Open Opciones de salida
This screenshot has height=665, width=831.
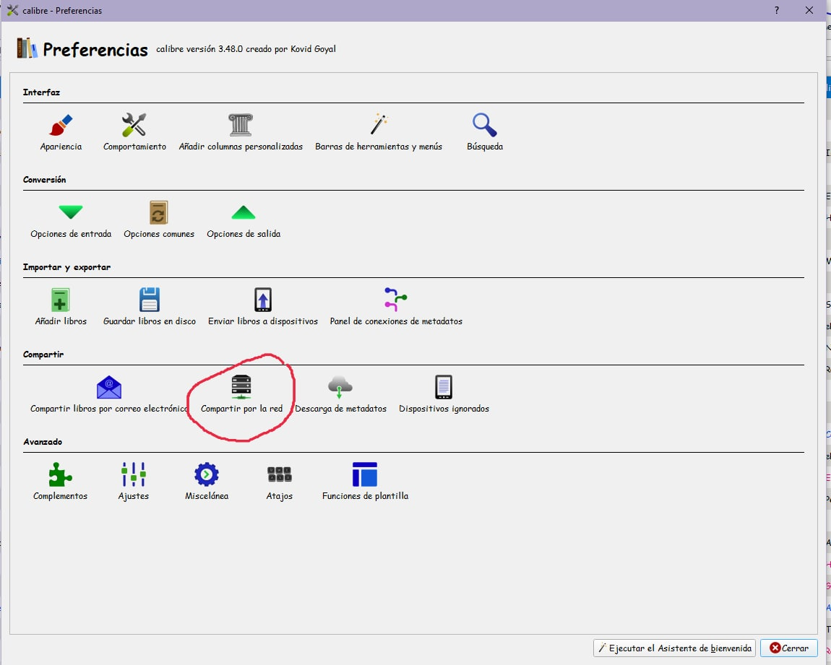(244, 220)
